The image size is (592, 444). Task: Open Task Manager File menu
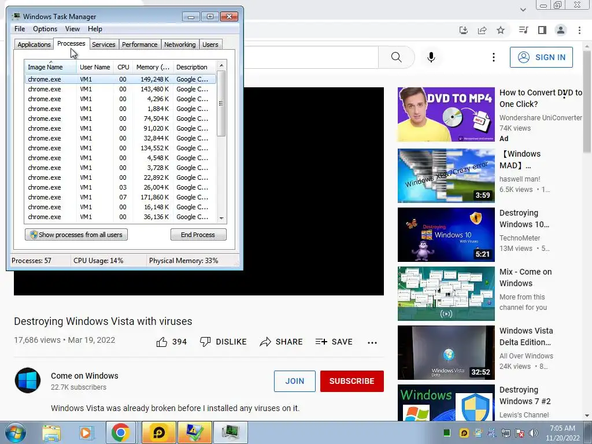20,29
